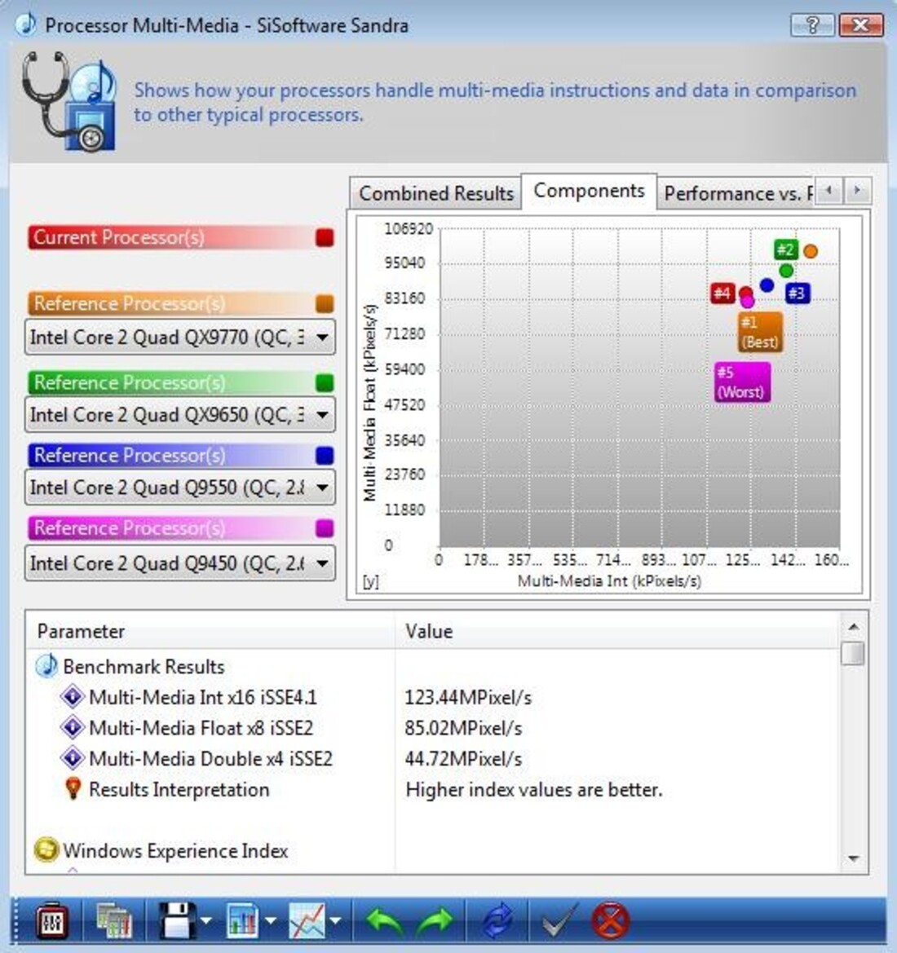
Task: Click the green data point on chart
Action: point(786,271)
